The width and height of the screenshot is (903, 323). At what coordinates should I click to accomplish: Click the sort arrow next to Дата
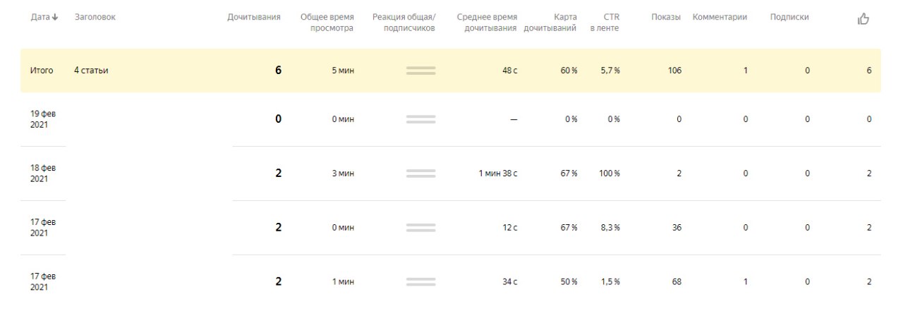pos(56,17)
